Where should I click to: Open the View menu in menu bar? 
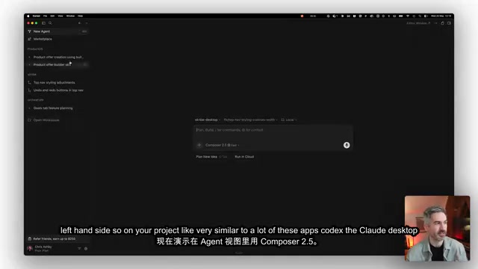coord(60,16)
